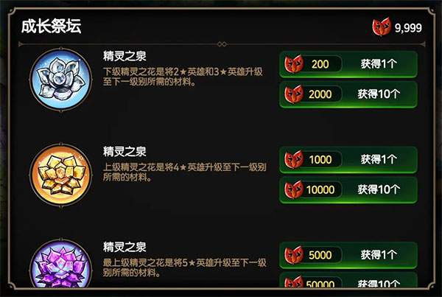Buy 1 top-grade flower for 5000

pos(348,255)
